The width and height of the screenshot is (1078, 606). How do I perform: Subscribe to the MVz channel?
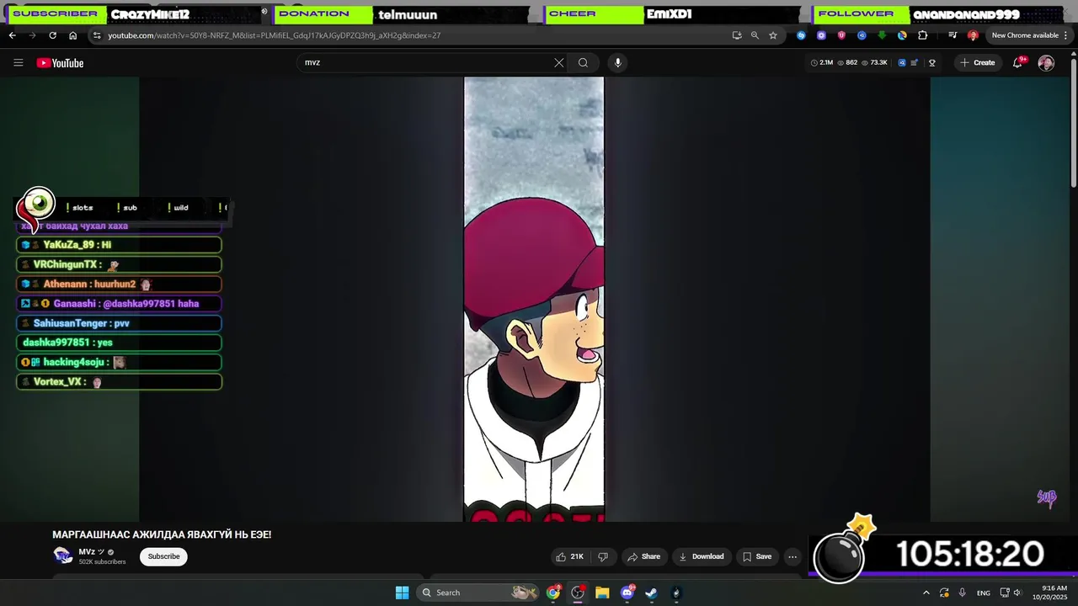point(163,556)
